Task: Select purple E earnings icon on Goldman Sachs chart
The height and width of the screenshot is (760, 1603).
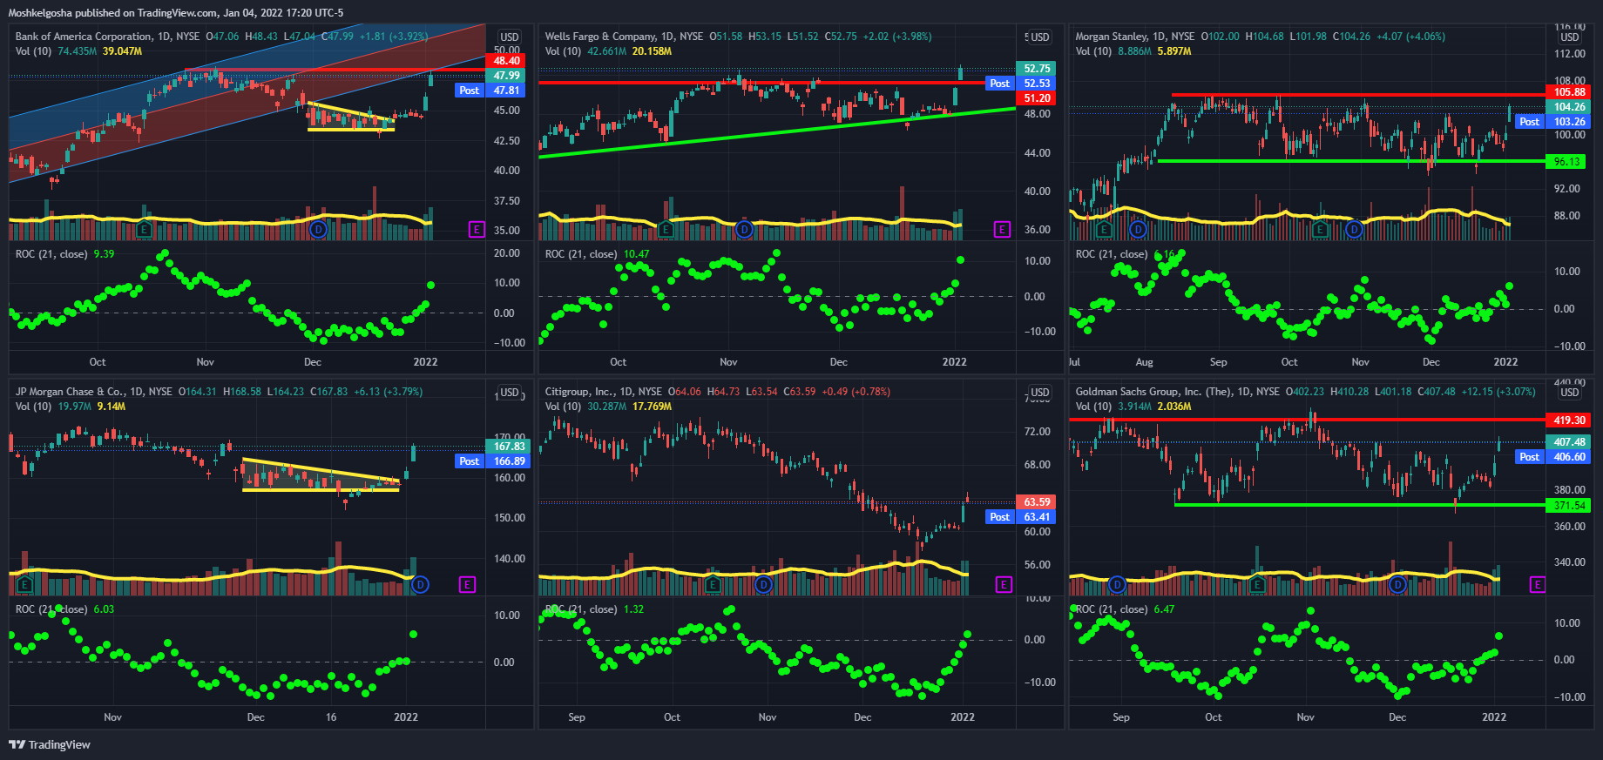Action: (x=1538, y=585)
